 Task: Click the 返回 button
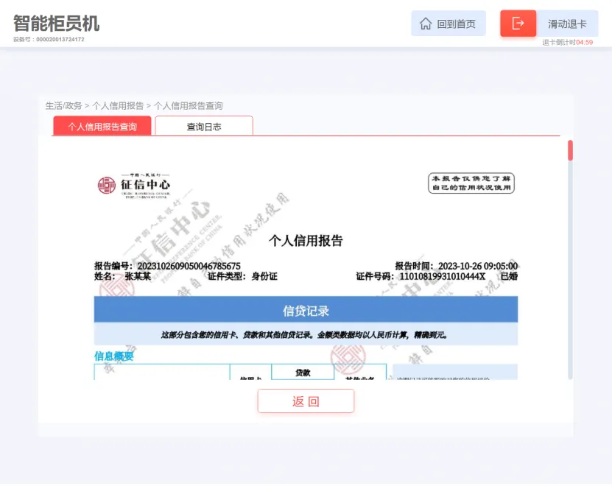pos(306,401)
